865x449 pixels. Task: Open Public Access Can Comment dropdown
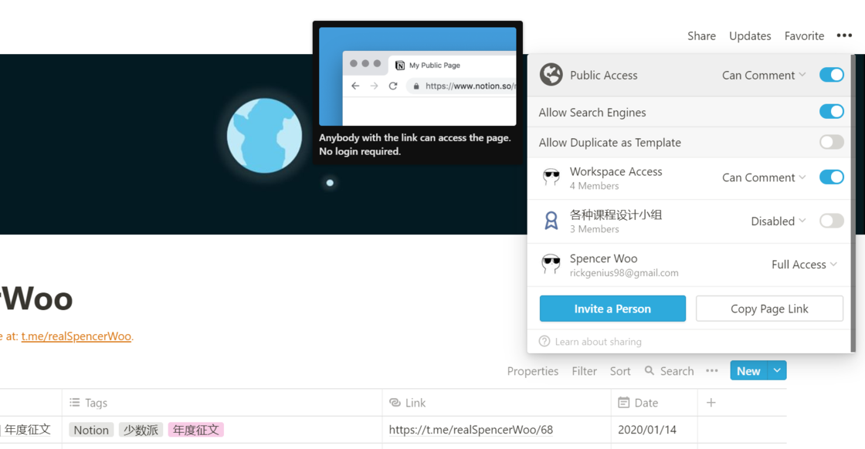coord(764,75)
